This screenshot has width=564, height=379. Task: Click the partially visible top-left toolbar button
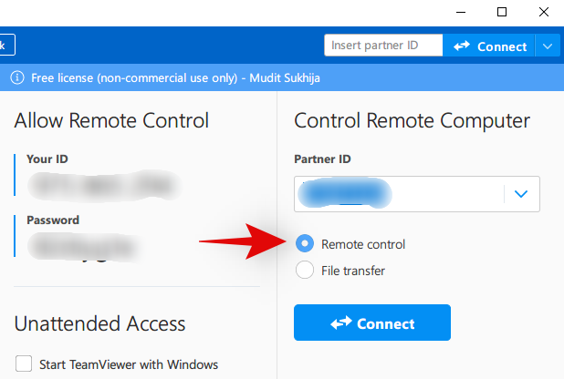[x=6, y=45]
